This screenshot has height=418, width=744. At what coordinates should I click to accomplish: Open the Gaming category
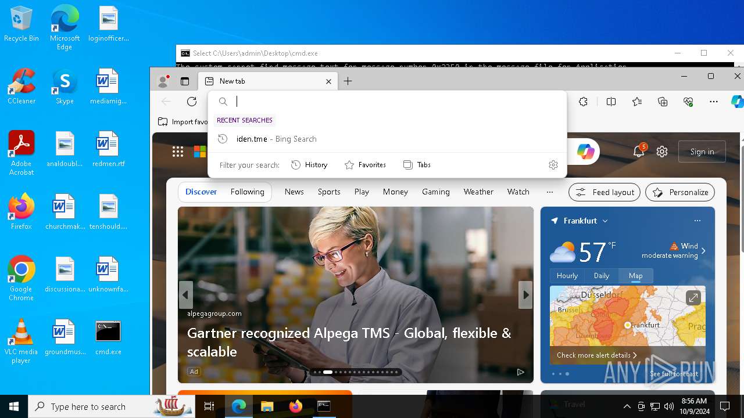point(436,192)
